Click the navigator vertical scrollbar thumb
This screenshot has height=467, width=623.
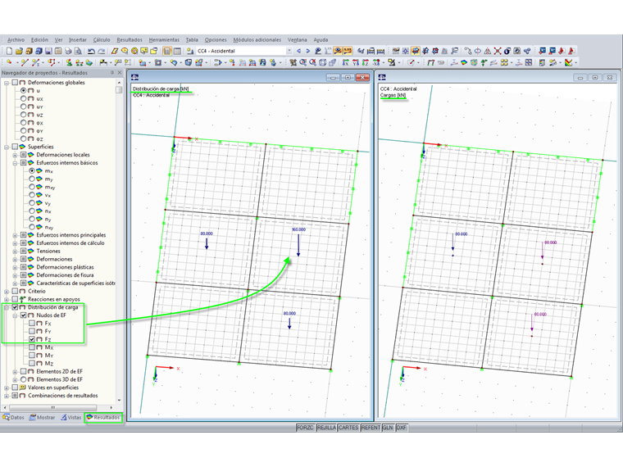click(x=119, y=90)
